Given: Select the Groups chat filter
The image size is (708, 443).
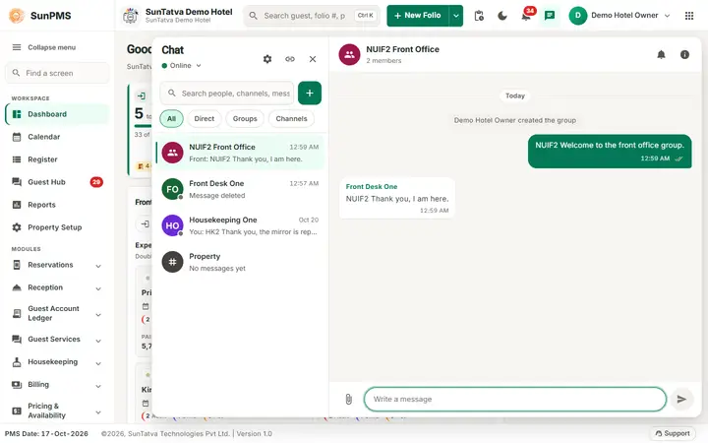Looking at the screenshot, I should coord(245,119).
